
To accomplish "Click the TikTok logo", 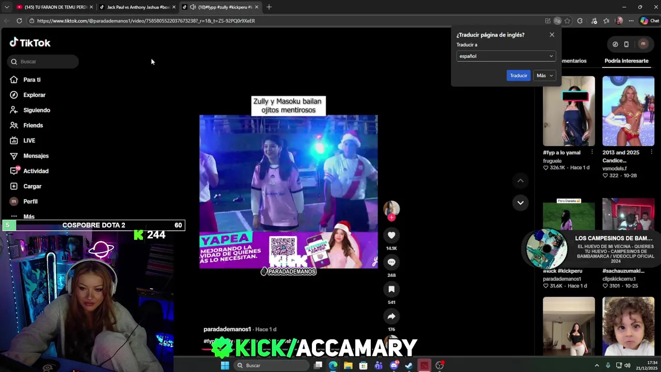I will 30,43.
